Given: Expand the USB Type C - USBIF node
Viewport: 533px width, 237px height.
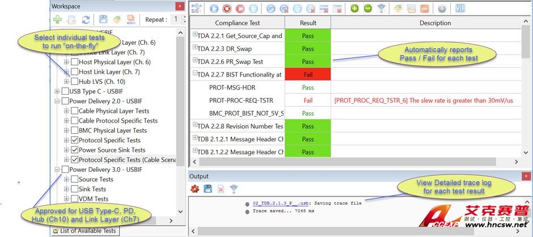Looking at the screenshot, I should 57,91.
